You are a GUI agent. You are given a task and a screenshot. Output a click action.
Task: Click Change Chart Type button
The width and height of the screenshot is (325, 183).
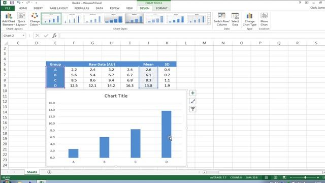(x=249, y=19)
